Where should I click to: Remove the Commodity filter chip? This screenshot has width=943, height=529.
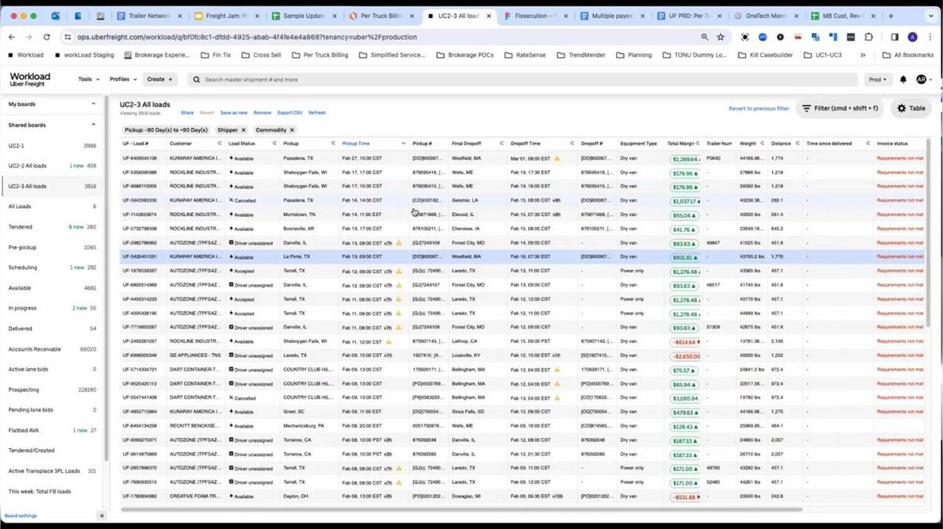point(292,130)
